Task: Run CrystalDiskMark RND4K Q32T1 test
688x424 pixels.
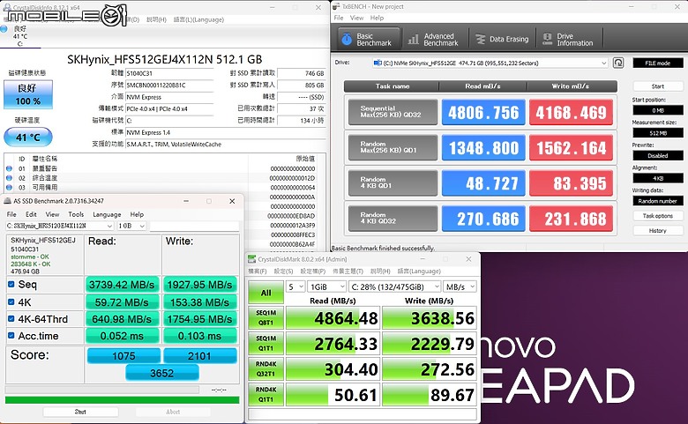Action: [x=265, y=368]
